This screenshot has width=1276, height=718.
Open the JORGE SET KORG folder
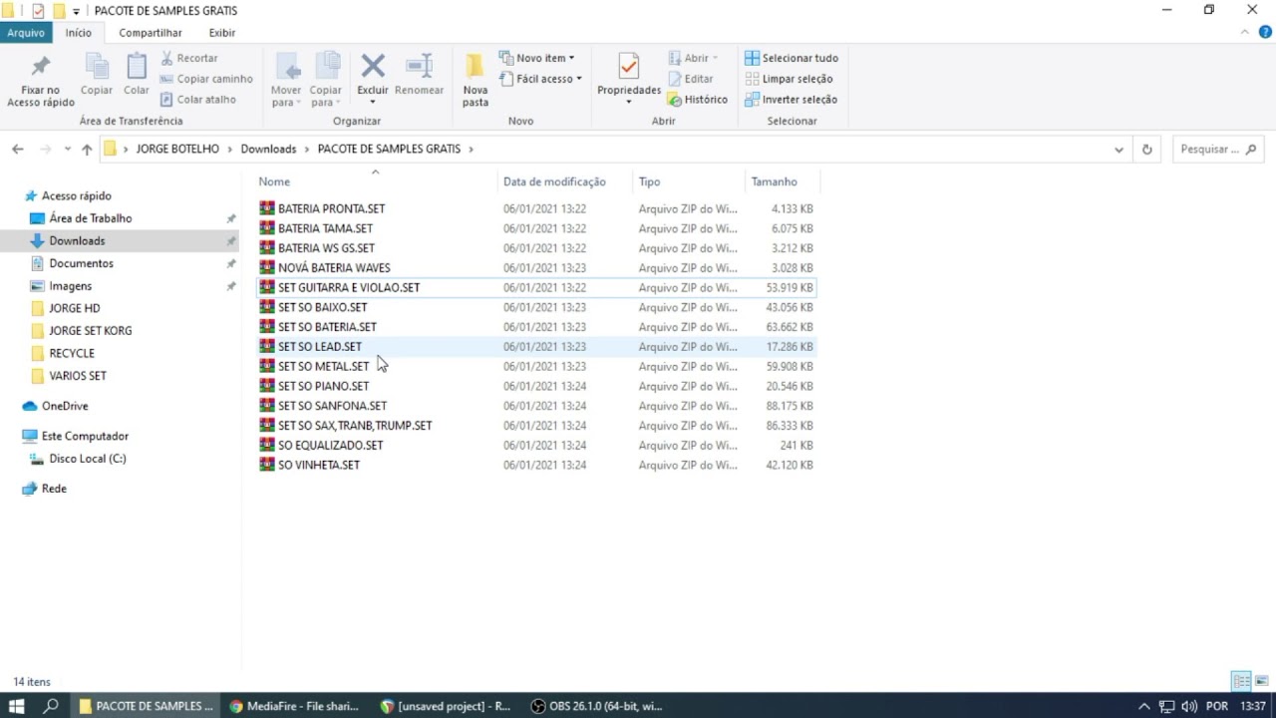(x=90, y=331)
